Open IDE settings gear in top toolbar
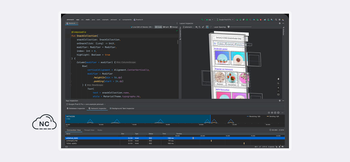Screen dimensions: 350x162 pyautogui.click(x=279, y=20)
